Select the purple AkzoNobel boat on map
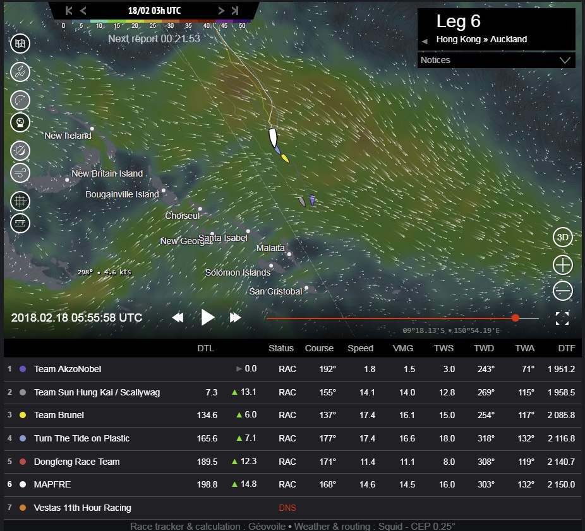 click(312, 200)
